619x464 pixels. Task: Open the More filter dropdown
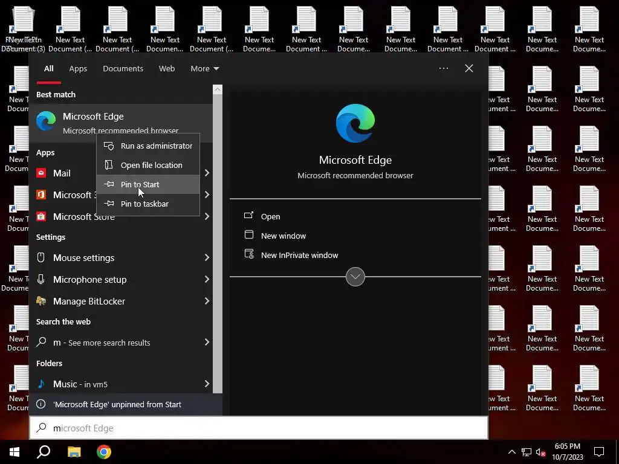[204, 69]
